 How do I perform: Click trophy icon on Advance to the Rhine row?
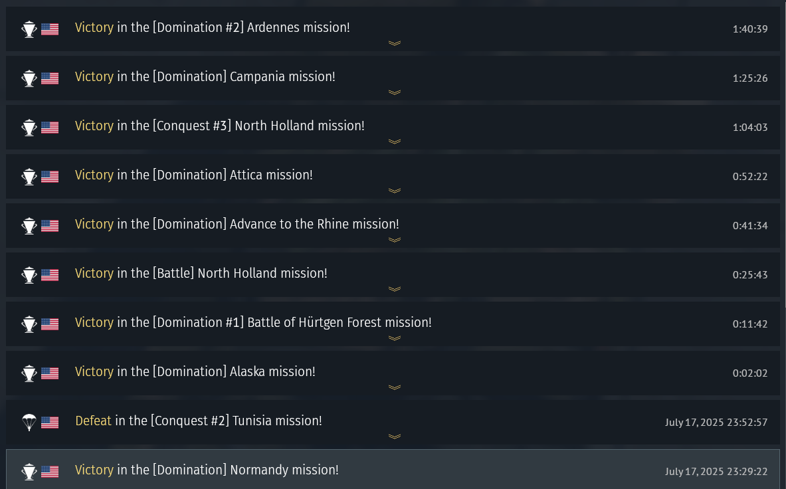(29, 225)
